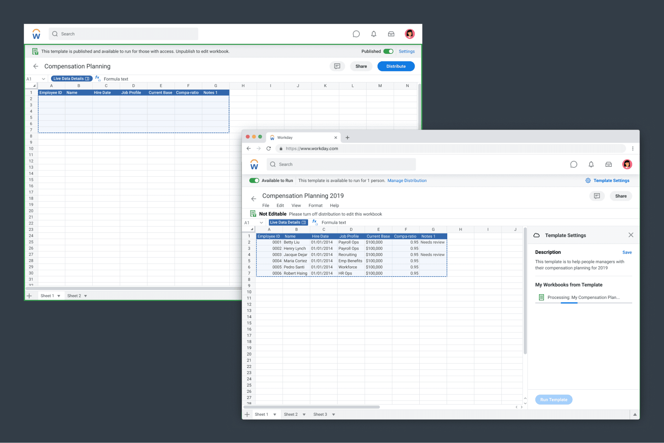Toggle Live Data Details in front window
Image resolution: width=664 pixels, height=443 pixels.
(x=288, y=222)
